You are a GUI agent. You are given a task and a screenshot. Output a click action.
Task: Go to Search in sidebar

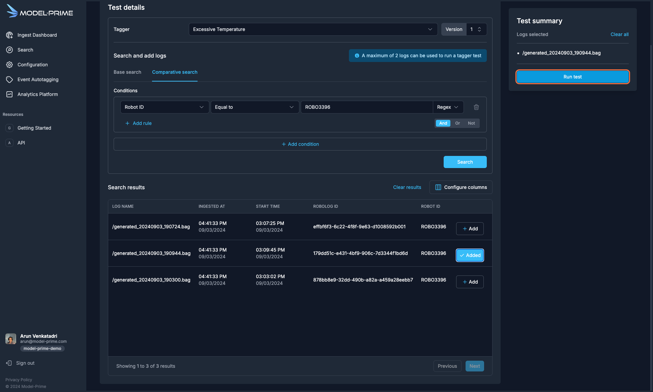click(25, 50)
